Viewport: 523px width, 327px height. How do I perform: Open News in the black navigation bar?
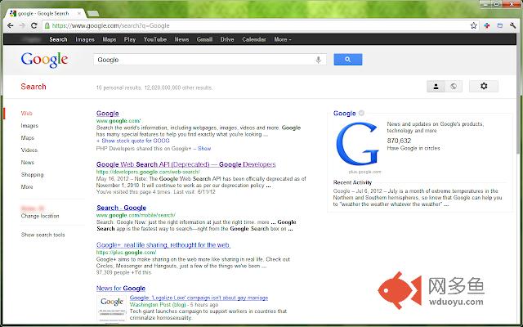181,39
